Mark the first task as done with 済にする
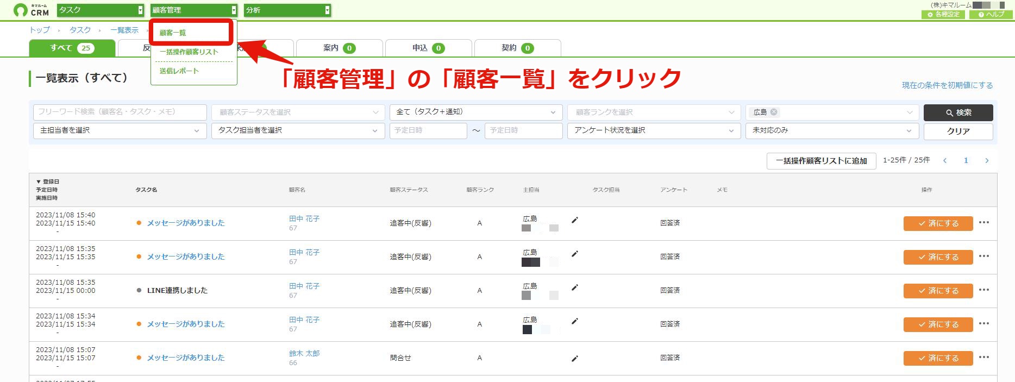 coord(938,223)
